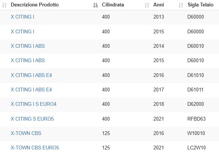219x154 pixels.
Task: Open X CITING I ABS E4 2017 link
Action: [x=31, y=90]
